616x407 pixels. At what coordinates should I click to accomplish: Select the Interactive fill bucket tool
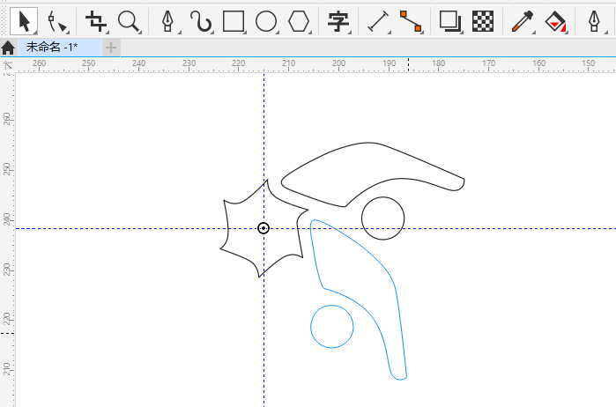point(555,21)
